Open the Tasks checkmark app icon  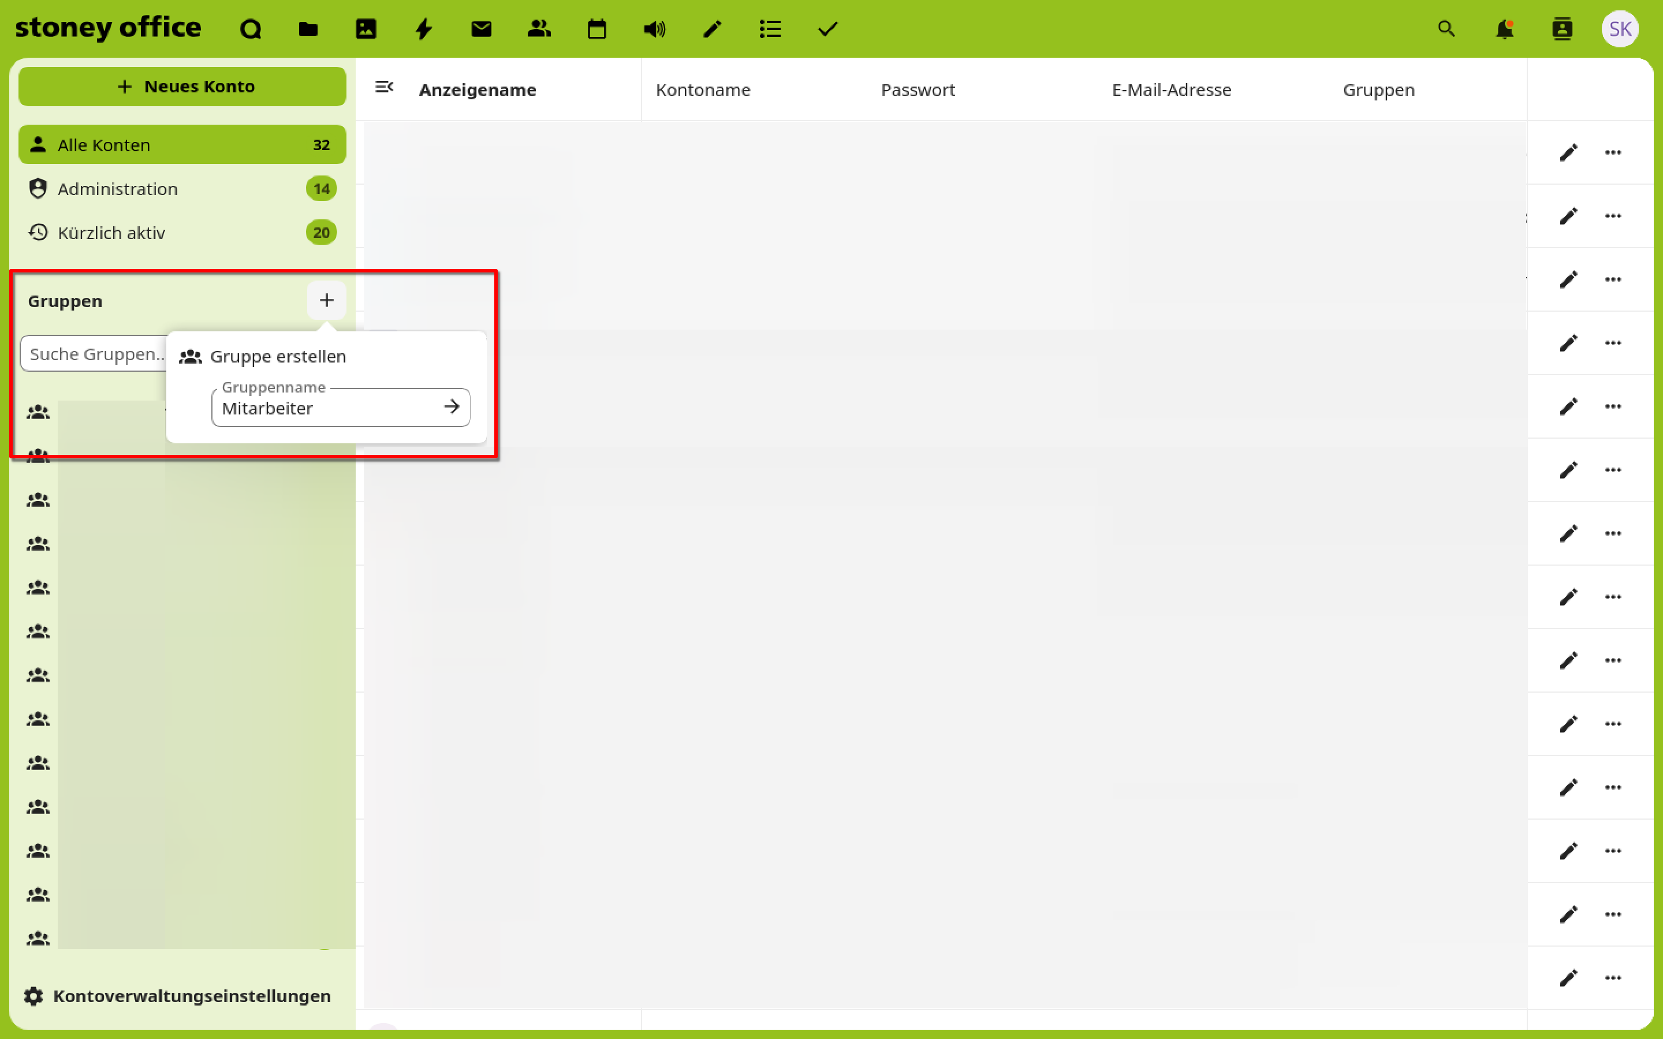(x=827, y=29)
